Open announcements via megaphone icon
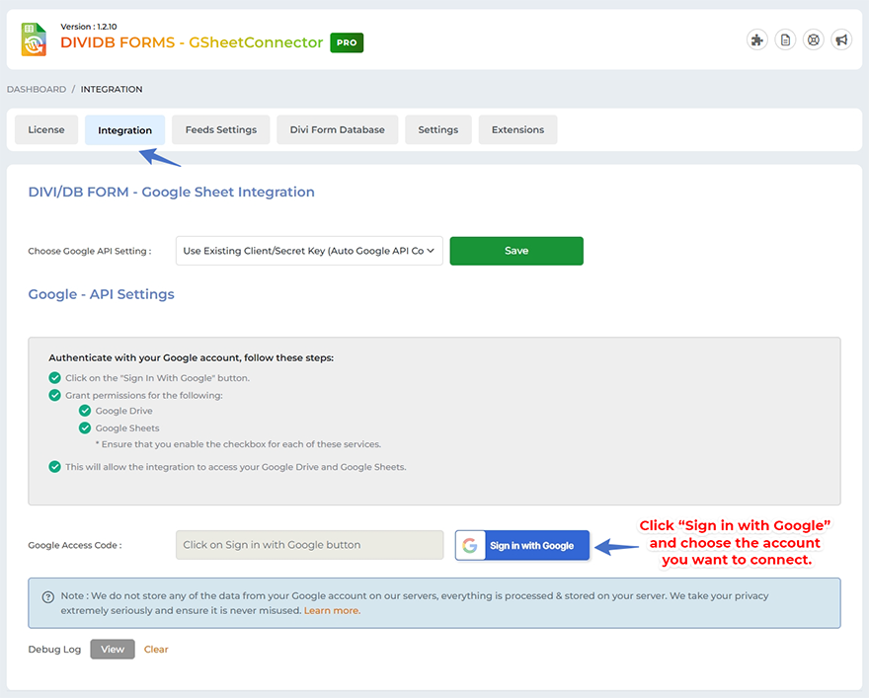This screenshot has height=698, width=869. pyautogui.click(x=841, y=39)
